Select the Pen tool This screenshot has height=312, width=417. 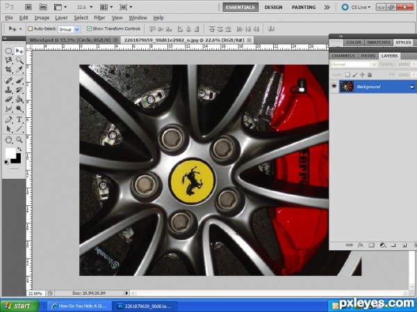pos(8,119)
